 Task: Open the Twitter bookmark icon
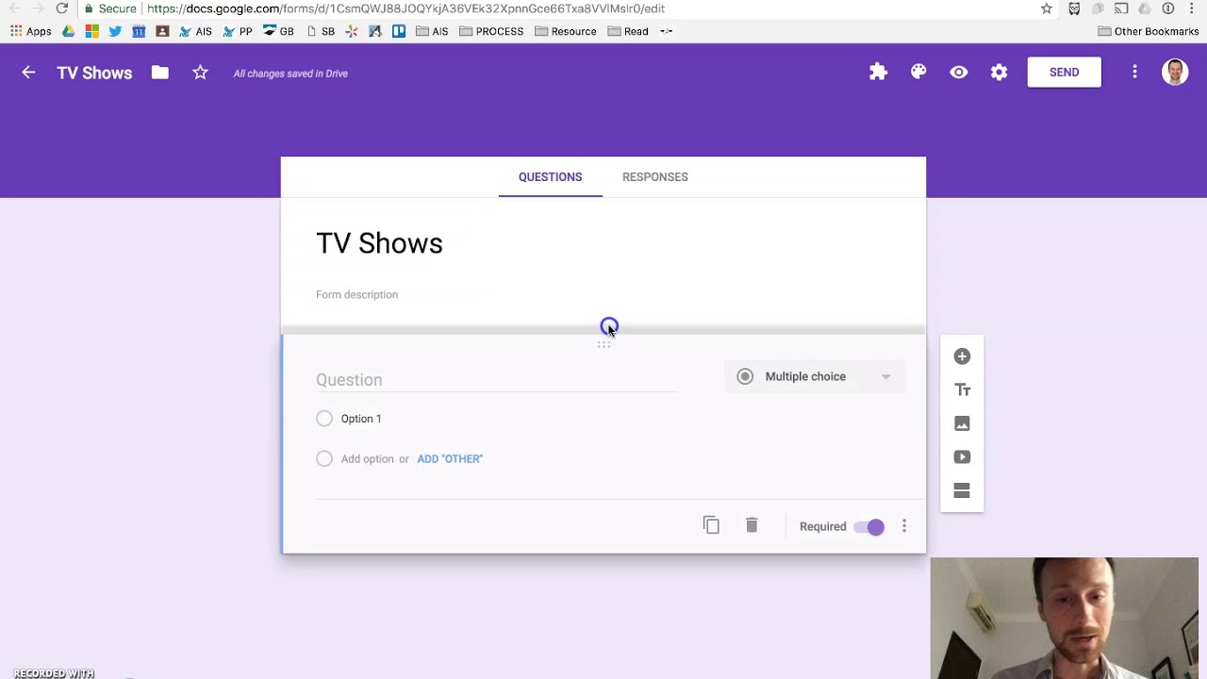coord(115,31)
